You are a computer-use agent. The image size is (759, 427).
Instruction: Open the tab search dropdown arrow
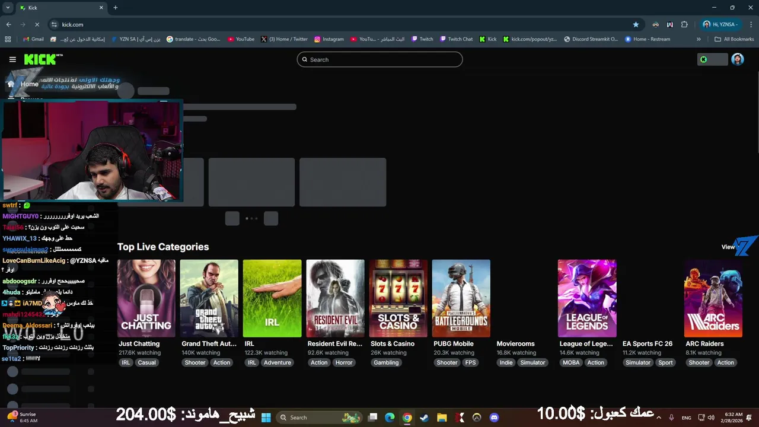[x=8, y=8]
